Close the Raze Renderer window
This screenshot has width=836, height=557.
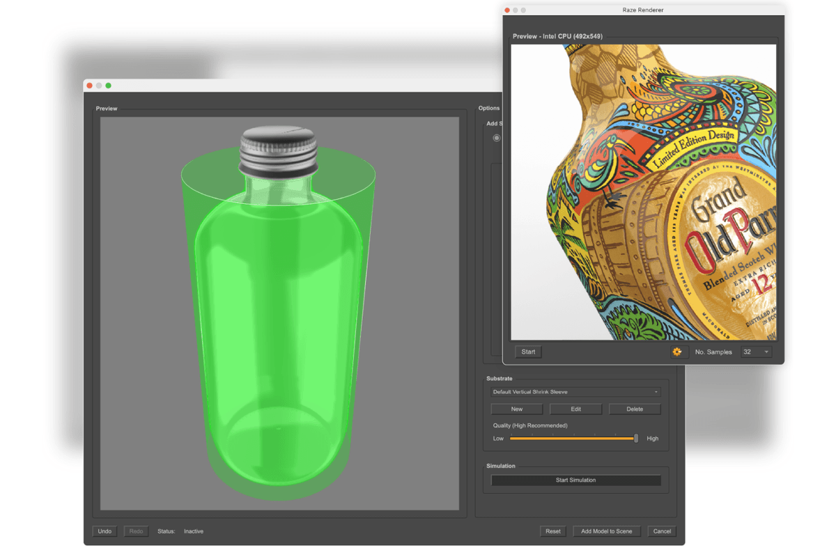click(x=507, y=10)
